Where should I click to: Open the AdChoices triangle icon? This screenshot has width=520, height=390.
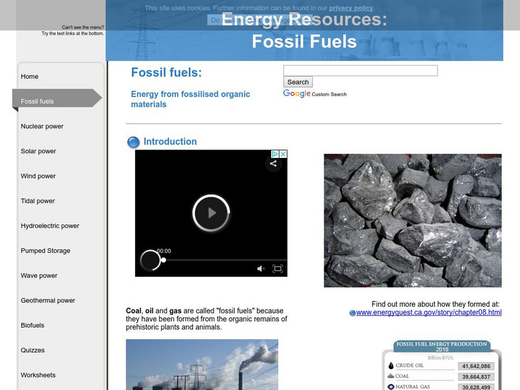275,154
